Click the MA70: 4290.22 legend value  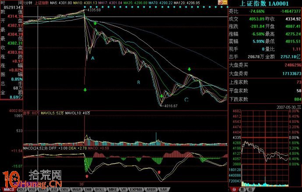pyautogui.click(x=161, y=3)
